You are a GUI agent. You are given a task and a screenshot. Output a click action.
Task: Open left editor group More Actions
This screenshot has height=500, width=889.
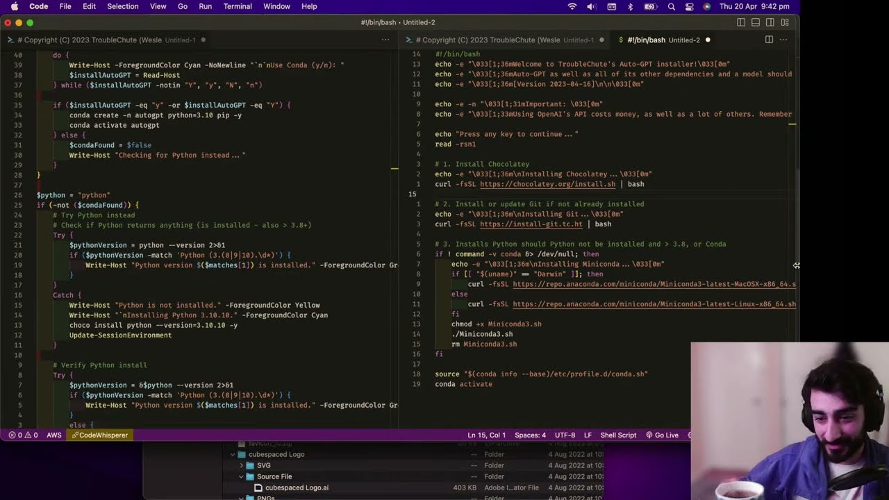(x=385, y=40)
